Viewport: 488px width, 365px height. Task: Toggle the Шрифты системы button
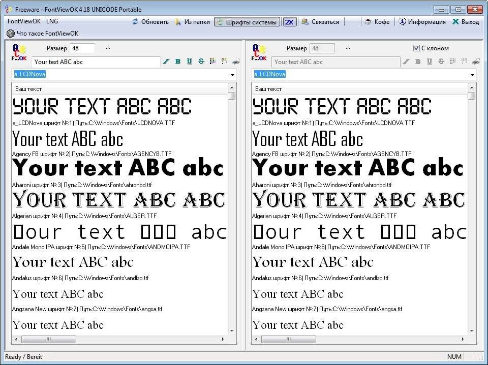[x=247, y=22]
